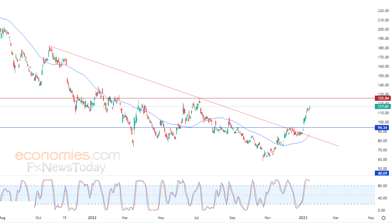Open chart settings gear icon
392x223 pixels.
point(383,218)
